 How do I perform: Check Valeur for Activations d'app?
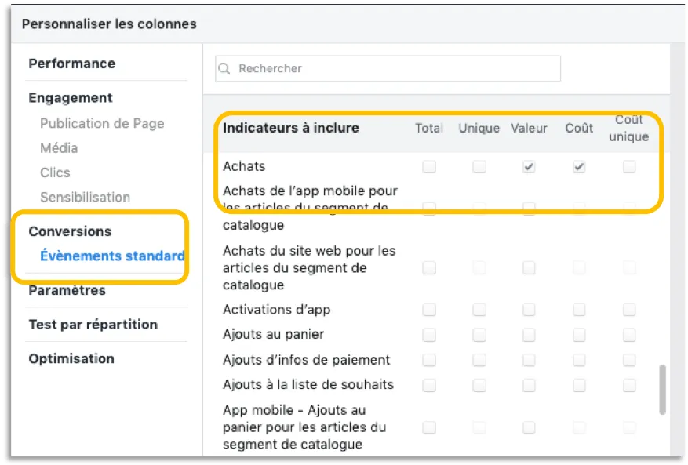click(x=530, y=311)
